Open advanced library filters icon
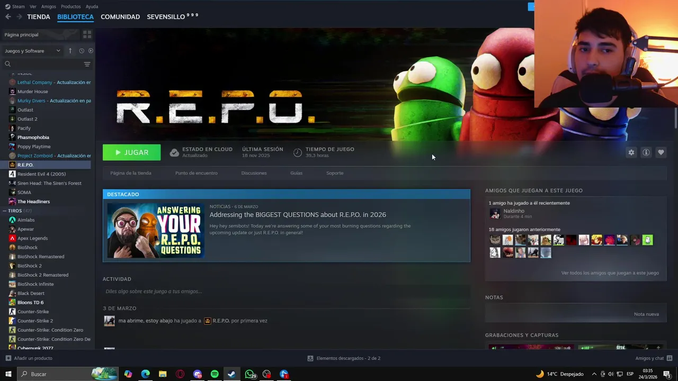The height and width of the screenshot is (381, 678). click(87, 64)
